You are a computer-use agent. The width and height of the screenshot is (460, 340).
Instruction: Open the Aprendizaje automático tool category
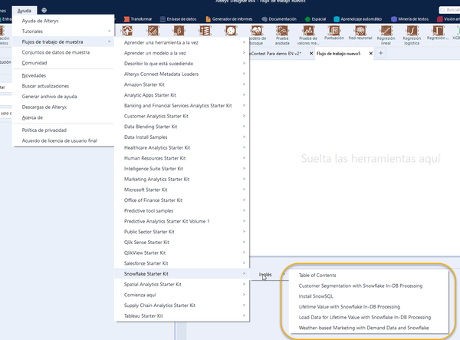[x=358, y=19]
